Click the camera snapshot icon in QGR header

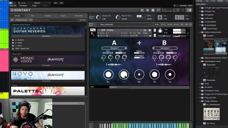coord(145,30)
